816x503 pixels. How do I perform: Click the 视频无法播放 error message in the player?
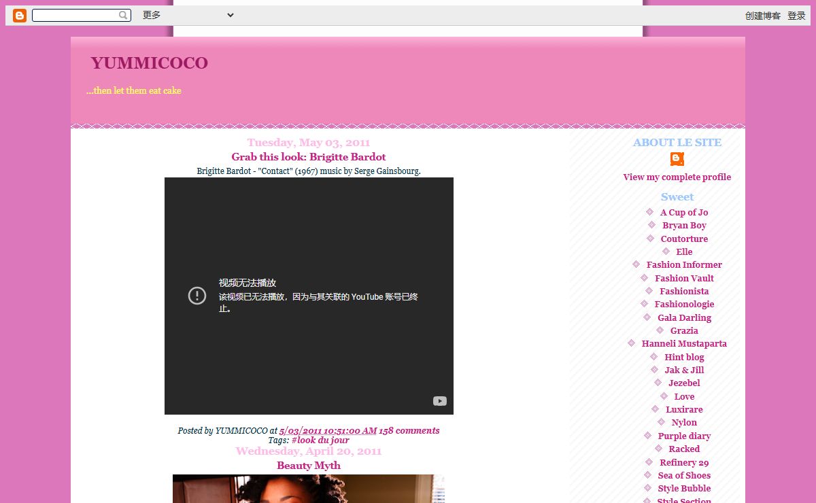248,283
